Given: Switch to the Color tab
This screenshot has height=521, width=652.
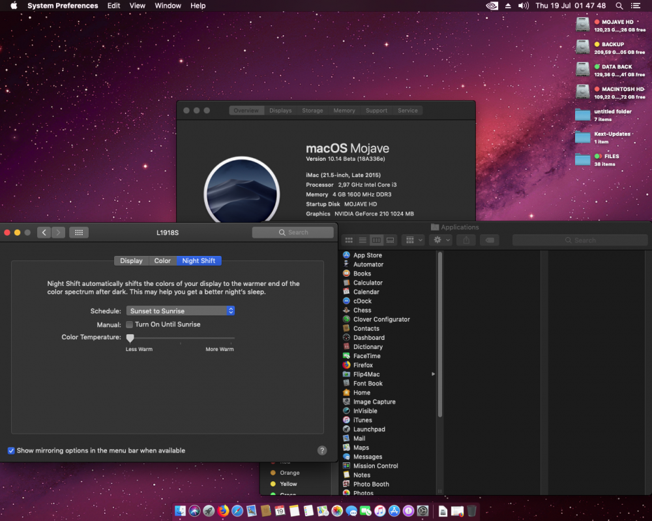Looking at the screenshot, I should coord(162,260).
